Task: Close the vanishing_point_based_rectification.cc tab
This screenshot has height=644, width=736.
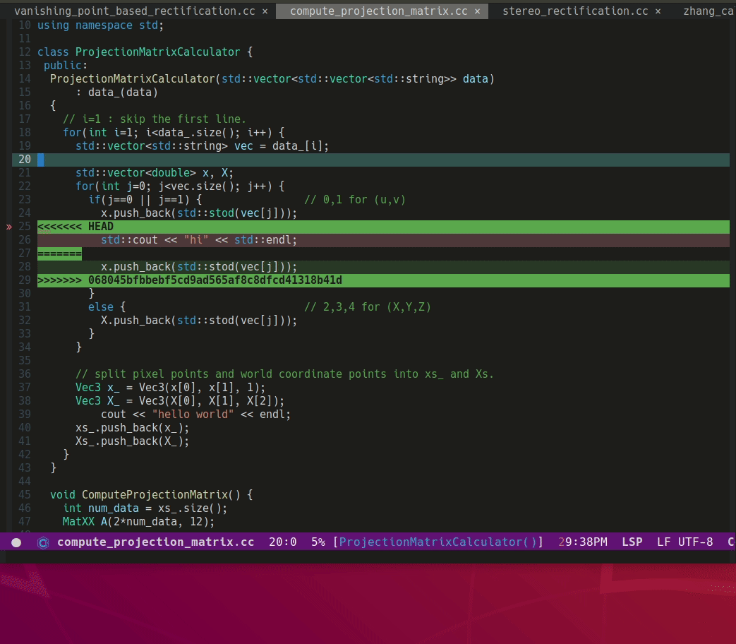Action: (265, 11)
